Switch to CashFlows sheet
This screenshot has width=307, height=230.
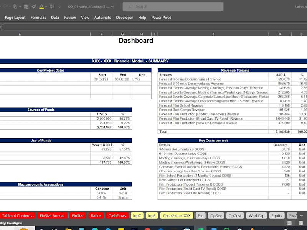117,216
